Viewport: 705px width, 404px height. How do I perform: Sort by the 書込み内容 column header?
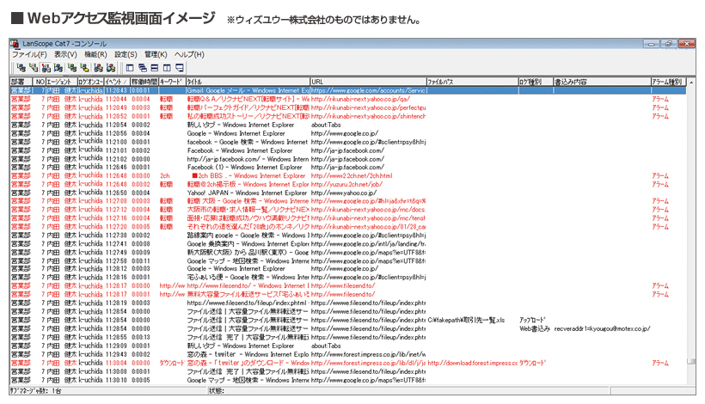[x=602, y=82]
